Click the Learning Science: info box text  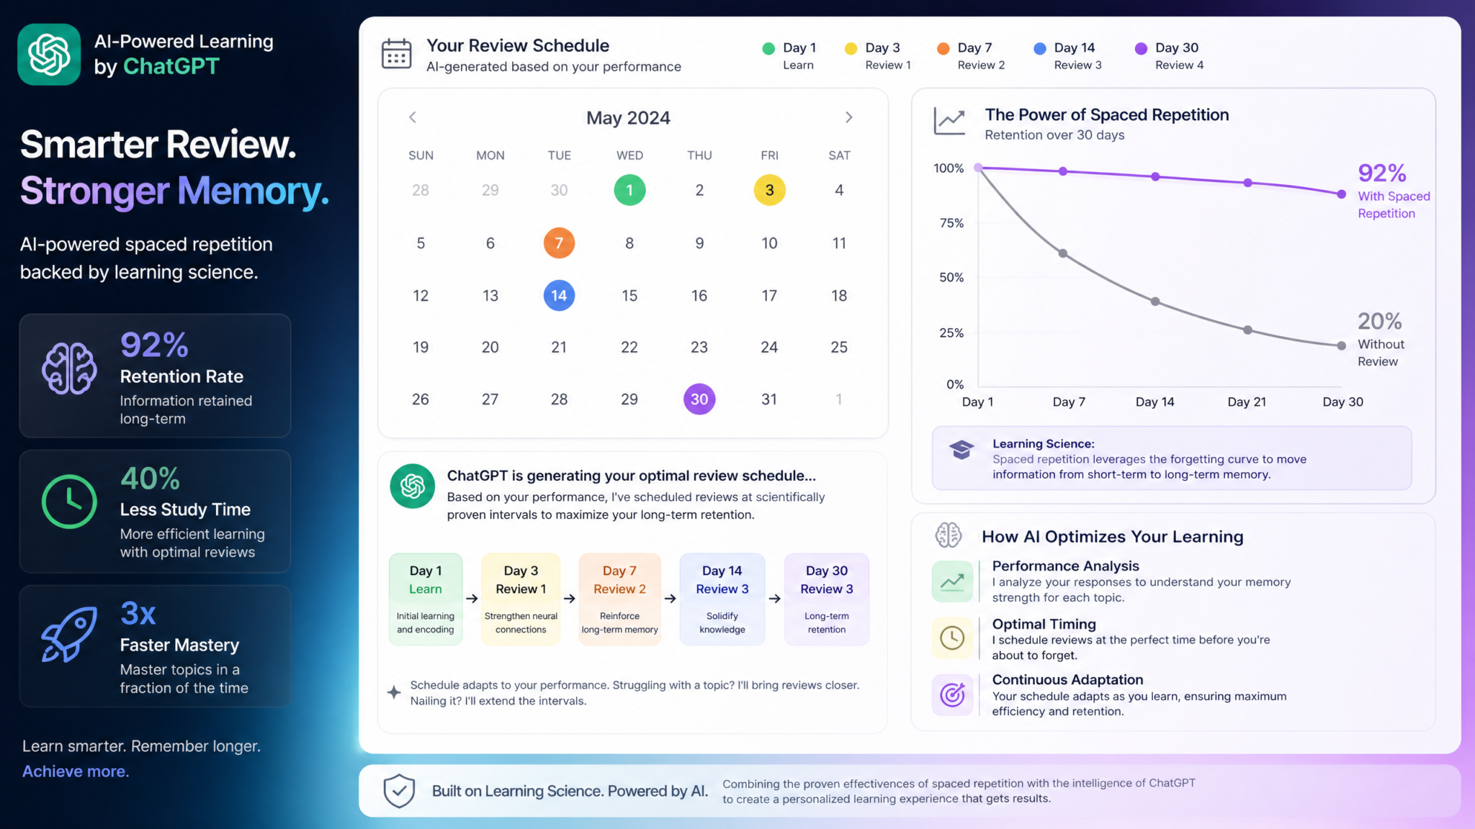coord(1149,459)
